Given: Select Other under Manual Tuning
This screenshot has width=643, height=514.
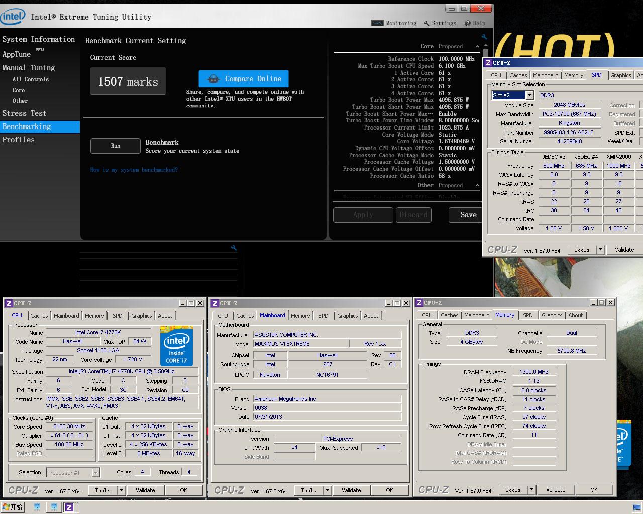Looking at the screenshot, I should click(20, 101).
